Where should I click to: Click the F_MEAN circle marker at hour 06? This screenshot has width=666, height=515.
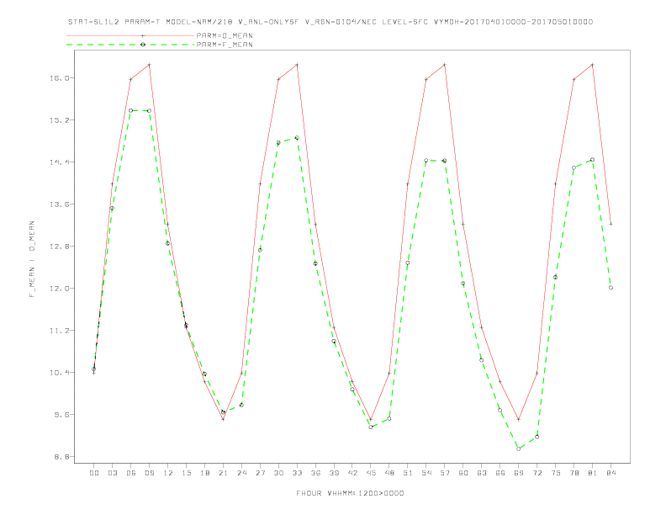coord(131,110)
